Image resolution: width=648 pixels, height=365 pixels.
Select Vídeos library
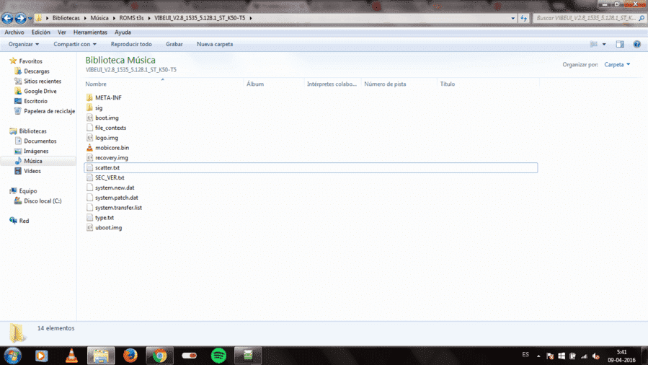[32, 171]
